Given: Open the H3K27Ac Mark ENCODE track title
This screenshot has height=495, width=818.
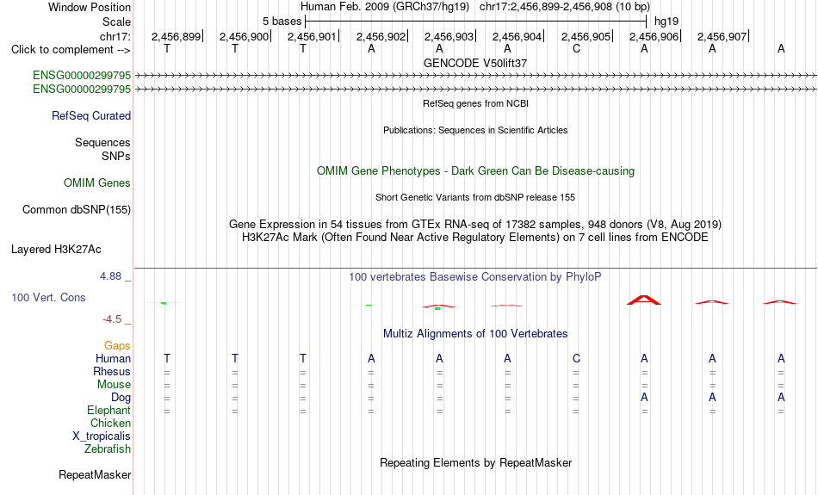Looking at the screenshot, I should tap(475, 238).
